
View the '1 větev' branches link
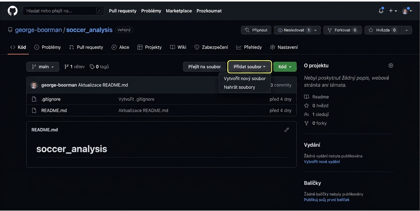point(74,67)
